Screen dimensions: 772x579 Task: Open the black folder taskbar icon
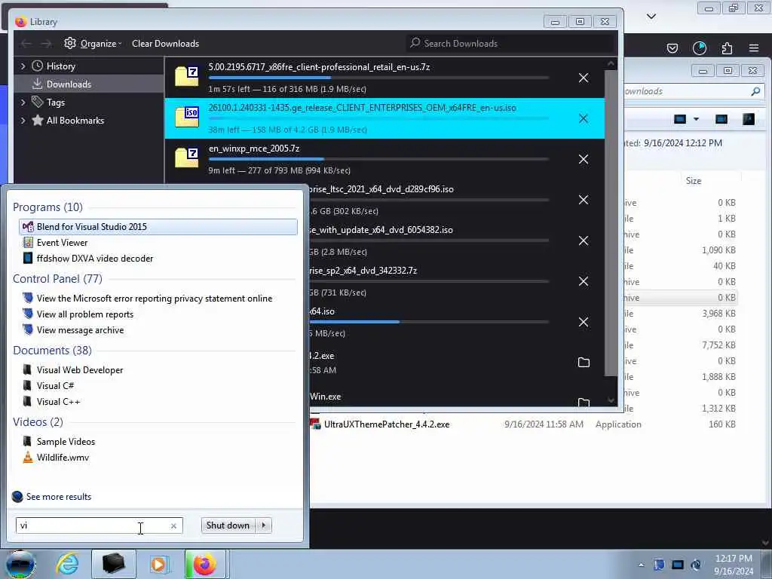[113, 564]
